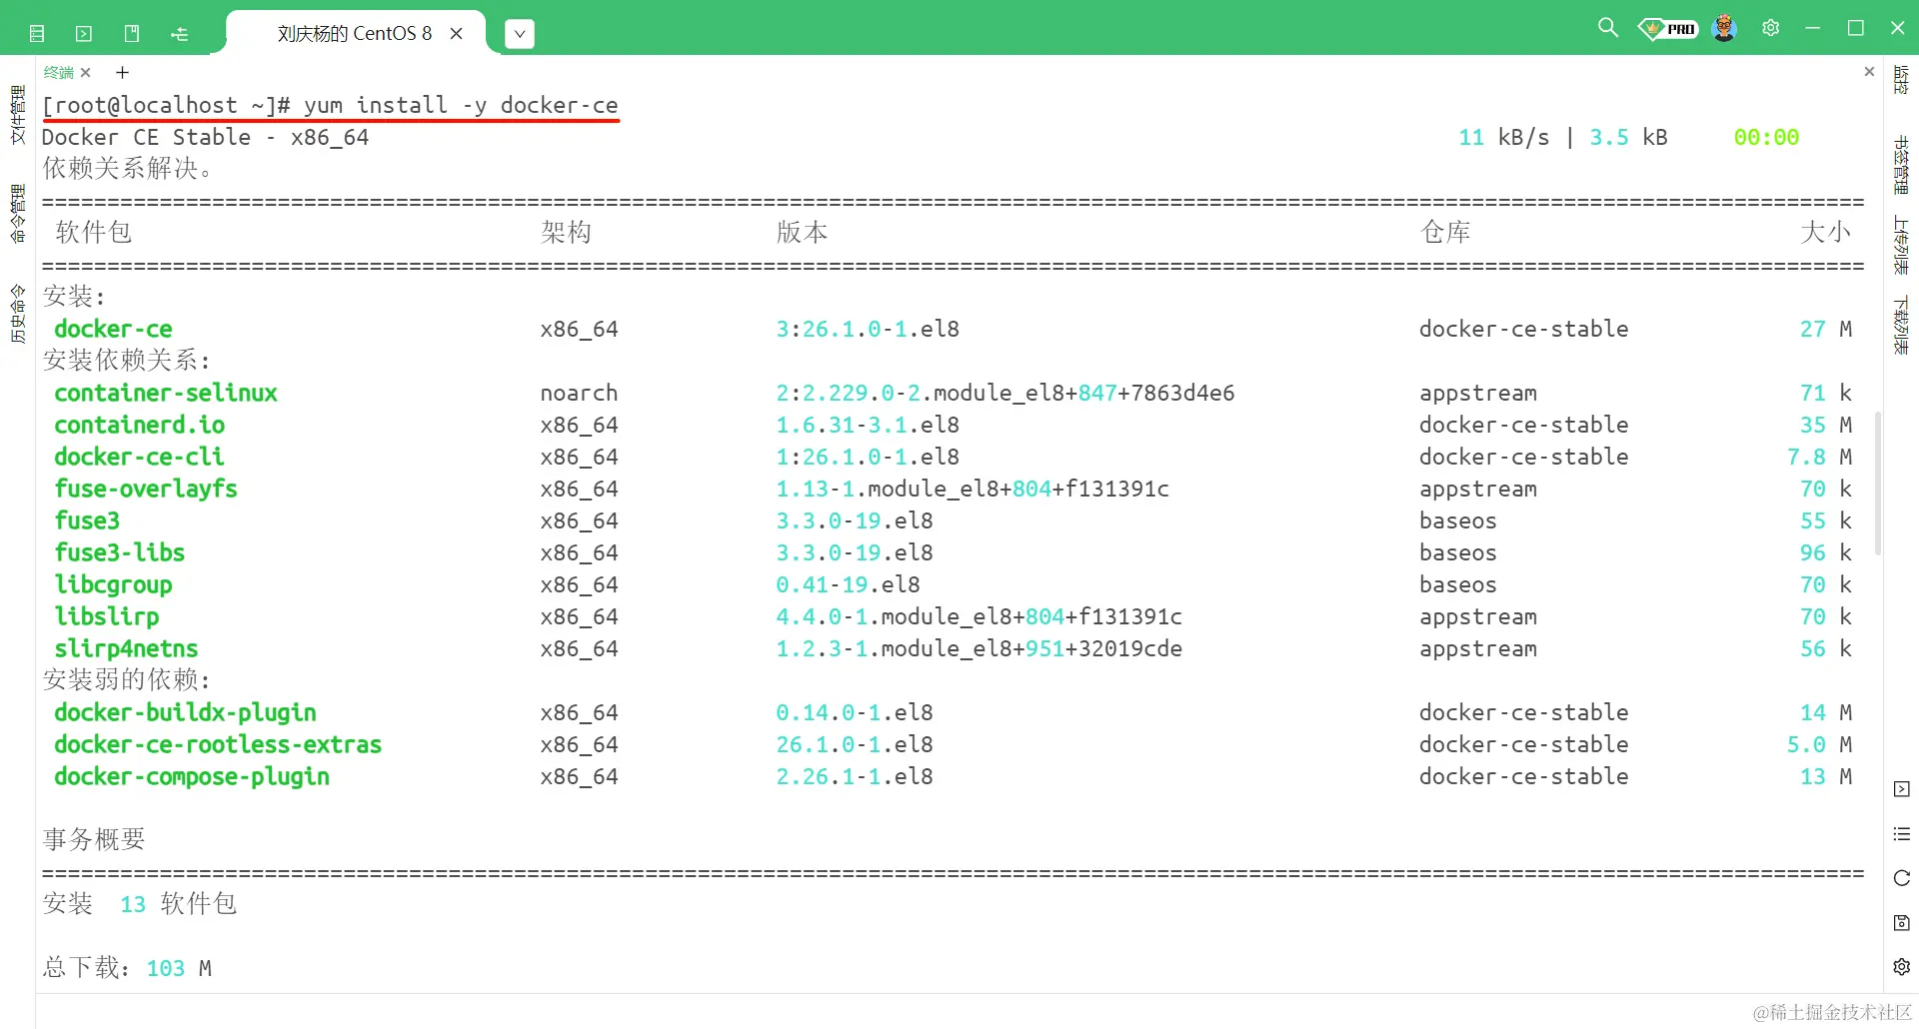
Task: Click the terminal vertical scrollbar
Action: 1878,484
